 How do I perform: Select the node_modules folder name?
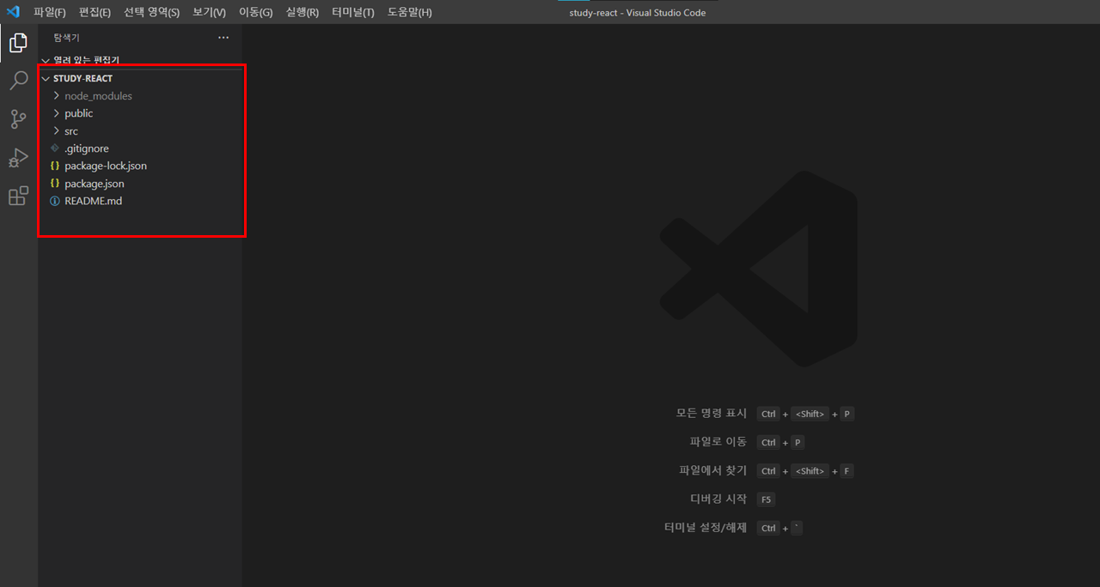pyautogui.click(x=98, y=96)
